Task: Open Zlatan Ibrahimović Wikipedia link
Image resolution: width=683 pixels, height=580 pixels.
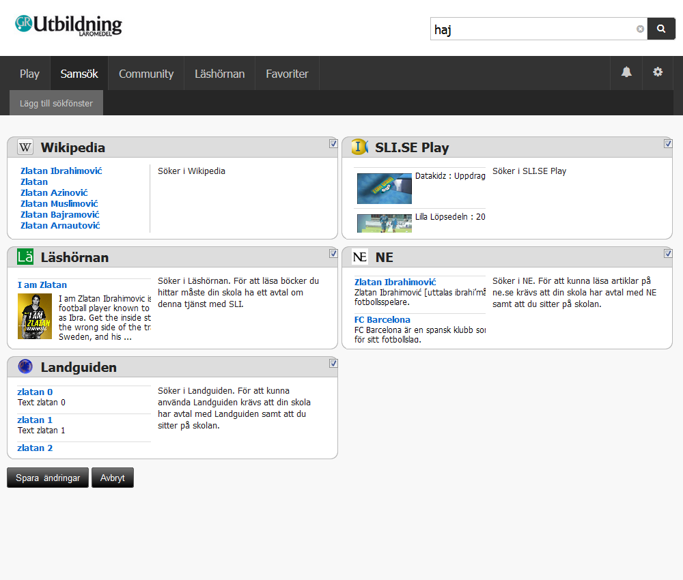Action: (61, 171)
